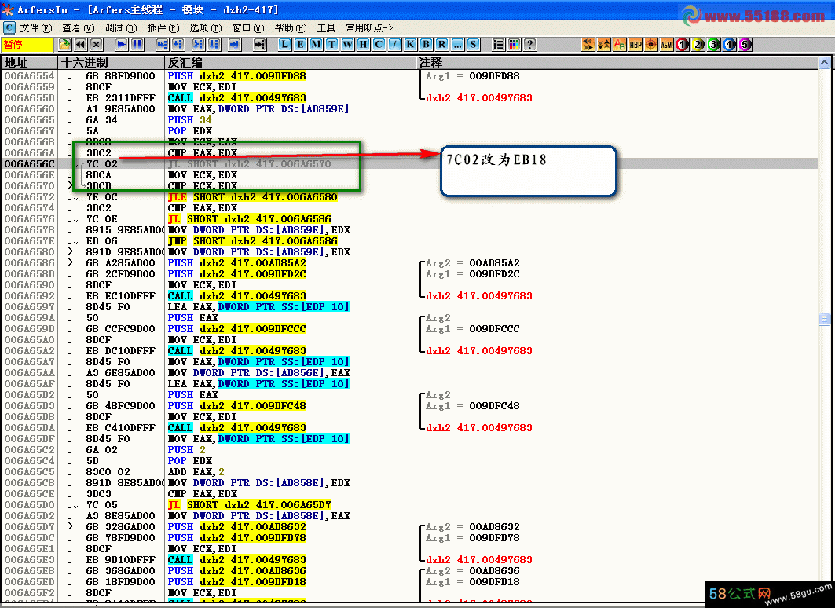Open appearance colors grid icon

click(x=514, y=45)
